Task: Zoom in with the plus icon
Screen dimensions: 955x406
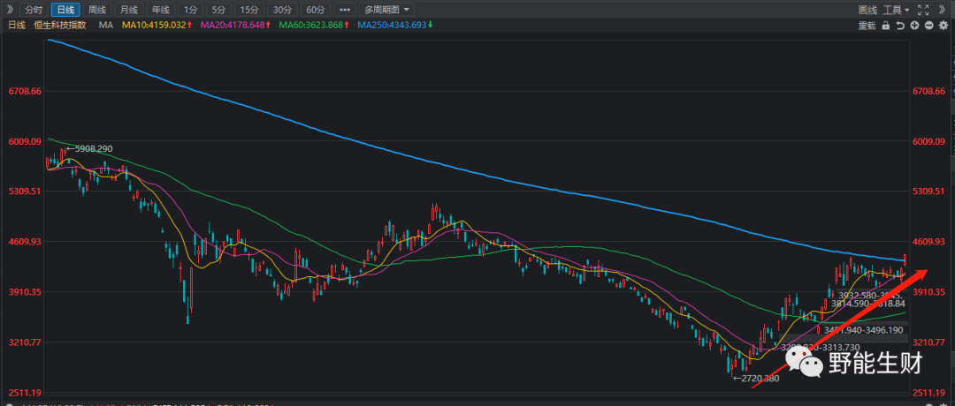Action: coord(915,26)
